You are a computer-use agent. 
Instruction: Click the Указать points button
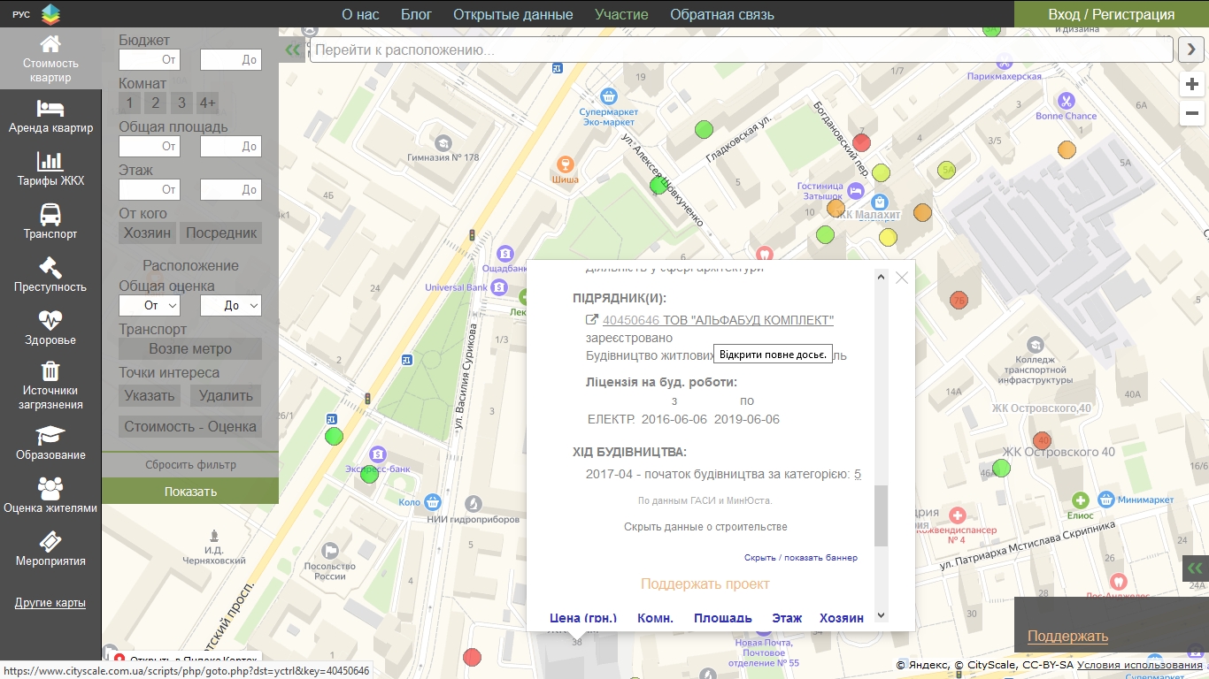coord(150,395)
